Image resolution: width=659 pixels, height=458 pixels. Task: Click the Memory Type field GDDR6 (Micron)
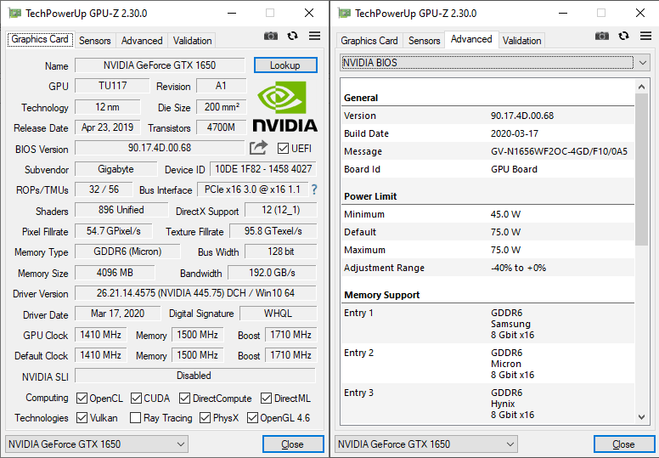coord(127,252)
